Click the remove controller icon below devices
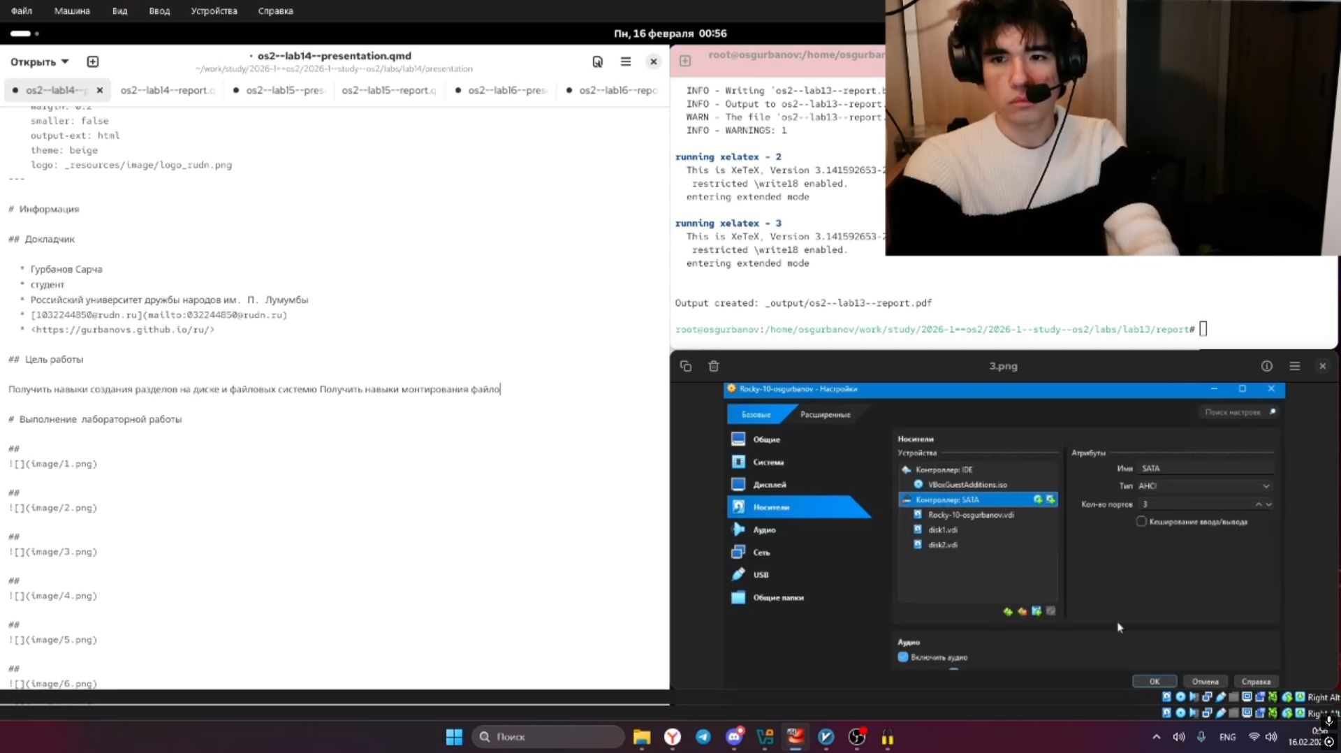This screenshot has height=753, width=1341. click(x=1023, y=611)
